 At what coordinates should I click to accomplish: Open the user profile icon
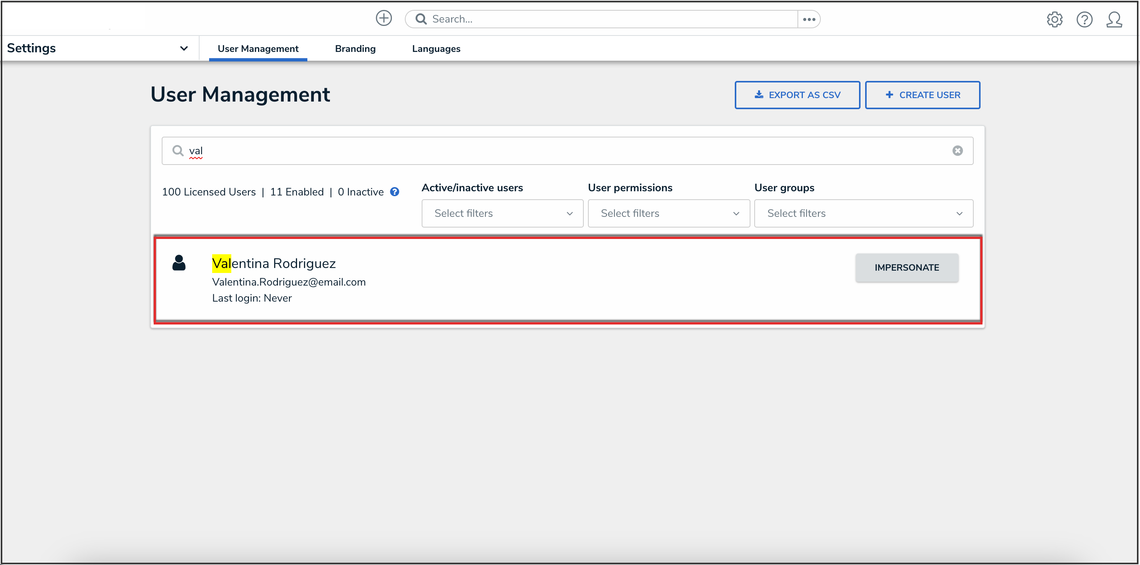click(1114, 19)
